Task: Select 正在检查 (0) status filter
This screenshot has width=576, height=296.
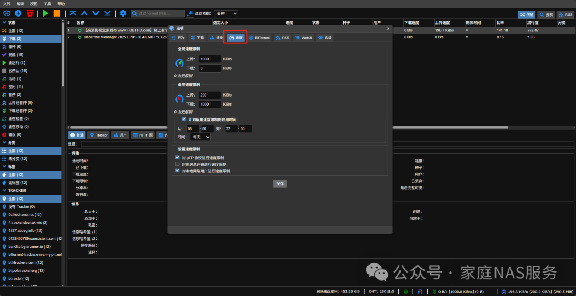Action: click(31, 118)
